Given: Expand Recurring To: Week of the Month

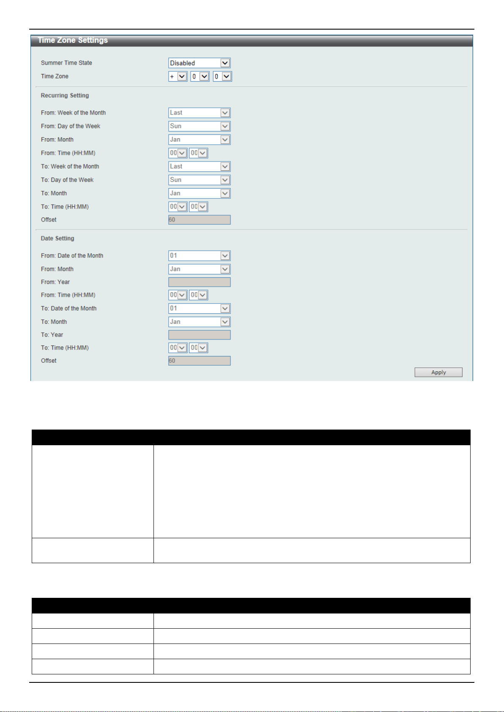Looking at the screenshot, I should [199, 167].
